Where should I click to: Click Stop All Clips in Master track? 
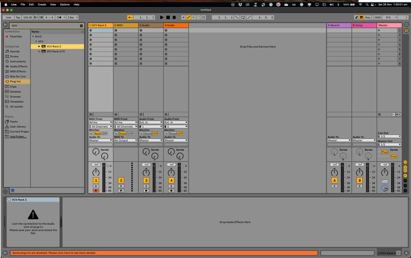click(x=379, y=114)
